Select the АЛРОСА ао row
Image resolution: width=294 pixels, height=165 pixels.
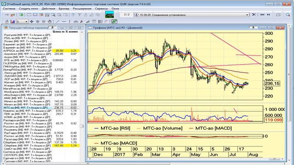click(x=41, y=51)
